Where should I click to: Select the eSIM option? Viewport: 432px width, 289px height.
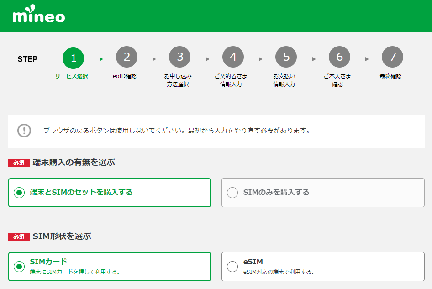click(323, 267)
